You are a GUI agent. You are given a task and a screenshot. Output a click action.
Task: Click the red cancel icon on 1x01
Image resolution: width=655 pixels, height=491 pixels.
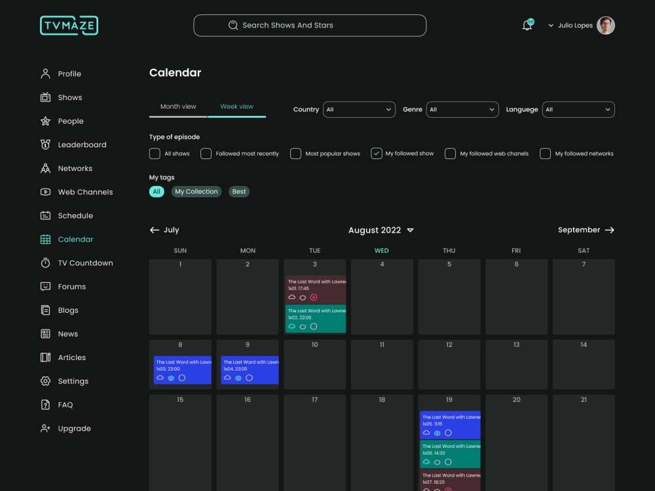coord(314,297)
